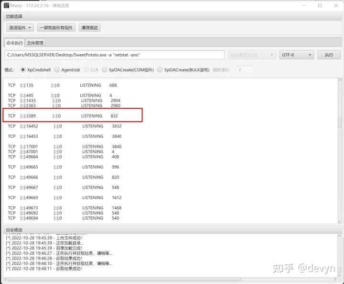The image size is (344, 284).
Task: Focus the SweetPotato.exe command input field
Action: (x=114, y=55)
